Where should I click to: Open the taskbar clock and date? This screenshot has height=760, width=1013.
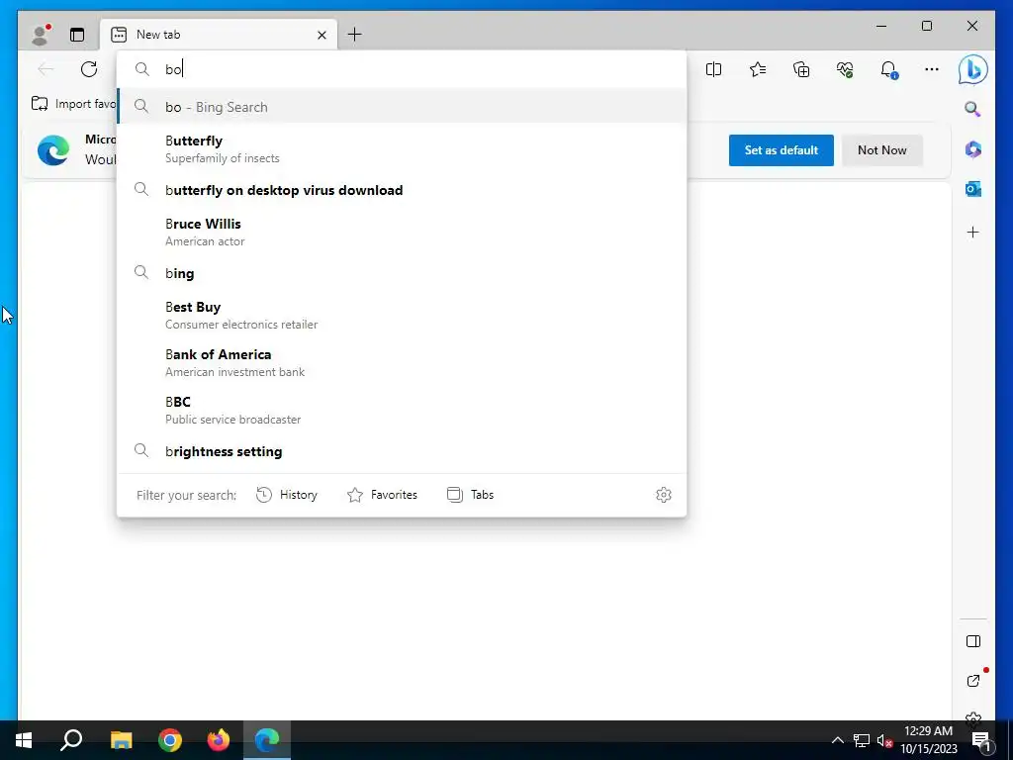[928, 740]
